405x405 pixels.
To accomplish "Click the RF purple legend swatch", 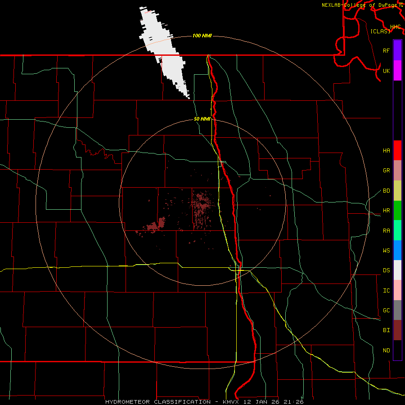I will point(397,50).
